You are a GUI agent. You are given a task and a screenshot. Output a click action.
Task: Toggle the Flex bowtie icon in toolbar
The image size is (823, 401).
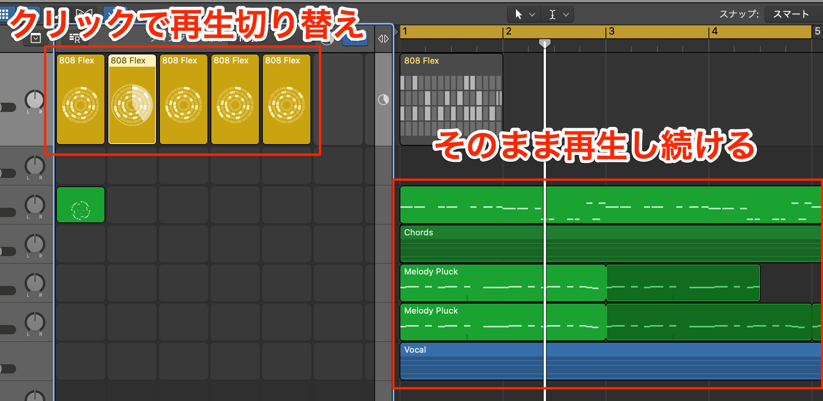[84, 14]
